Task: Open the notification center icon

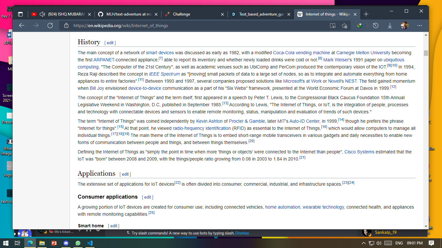Action: click(x=431, y=243)
